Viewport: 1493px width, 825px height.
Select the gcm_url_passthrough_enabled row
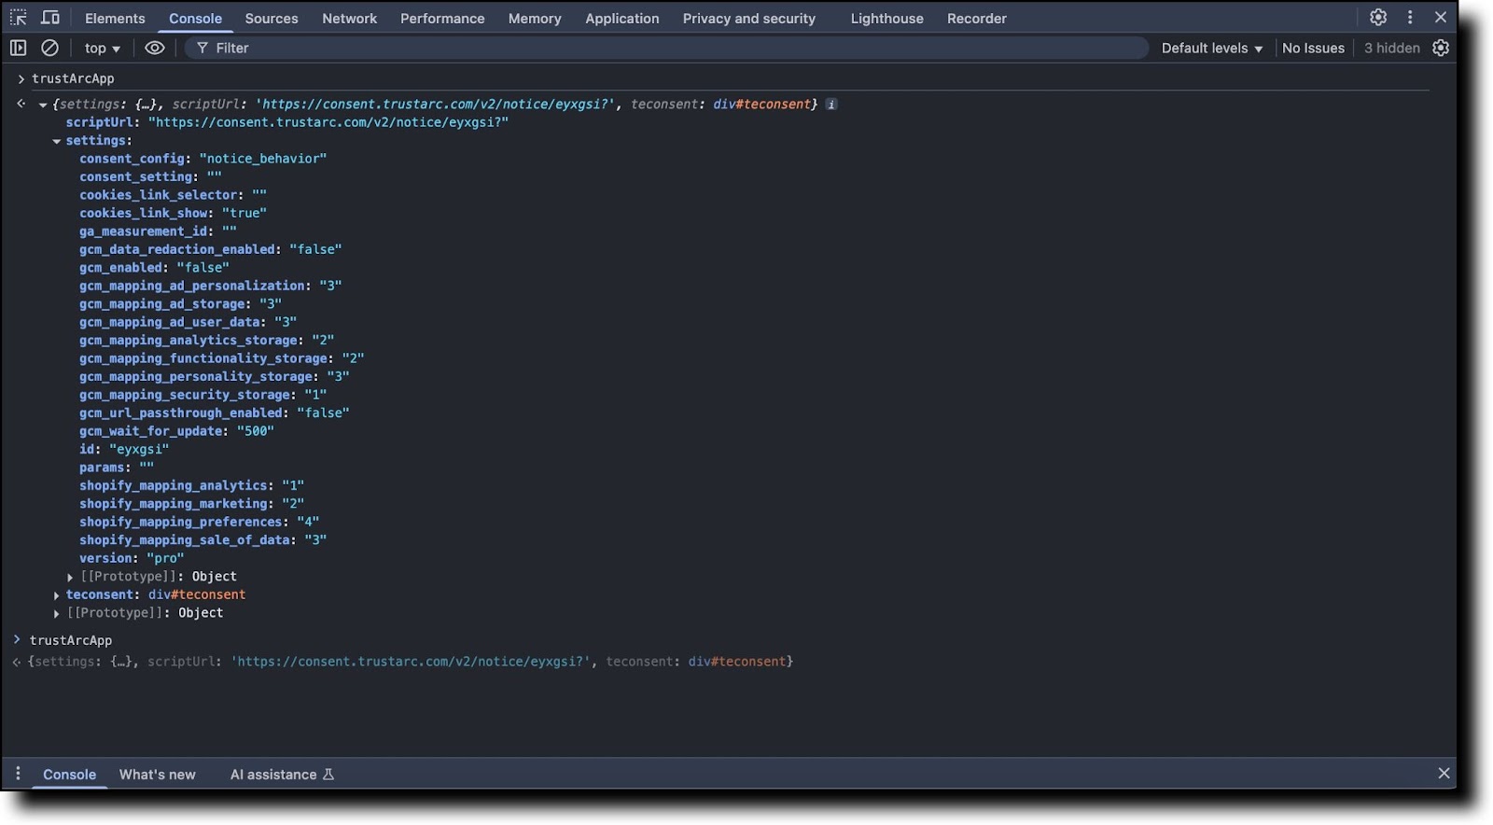[x=215, y=413]
